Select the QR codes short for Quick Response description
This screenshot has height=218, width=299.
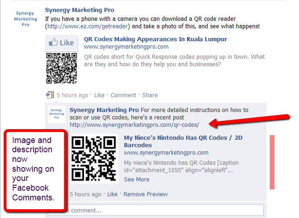pos(174,61)
